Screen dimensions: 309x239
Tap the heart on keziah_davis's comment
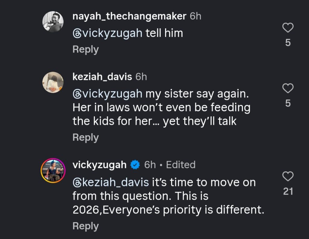[x=288, y=89]
